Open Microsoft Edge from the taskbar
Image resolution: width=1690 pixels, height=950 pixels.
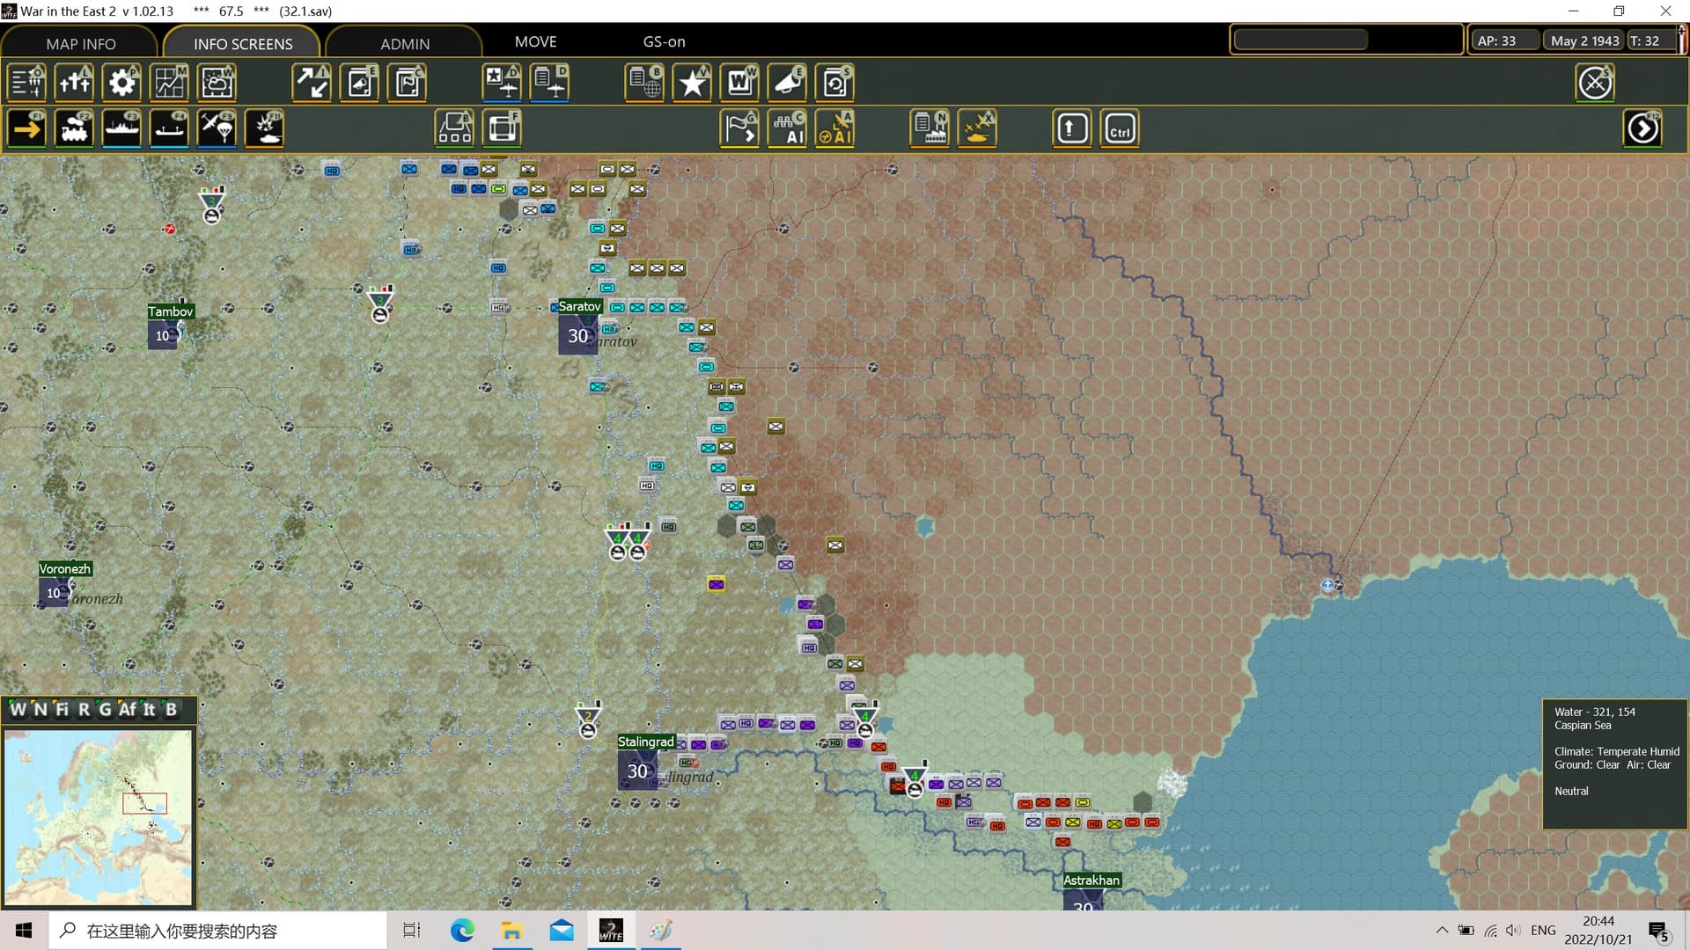462,931
